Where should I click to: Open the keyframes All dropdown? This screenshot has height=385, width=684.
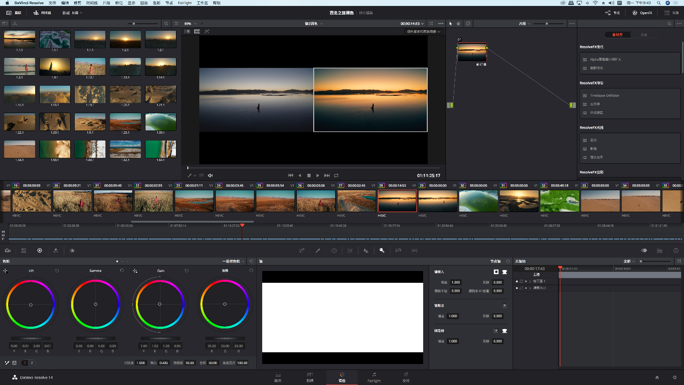click(629, 261)
